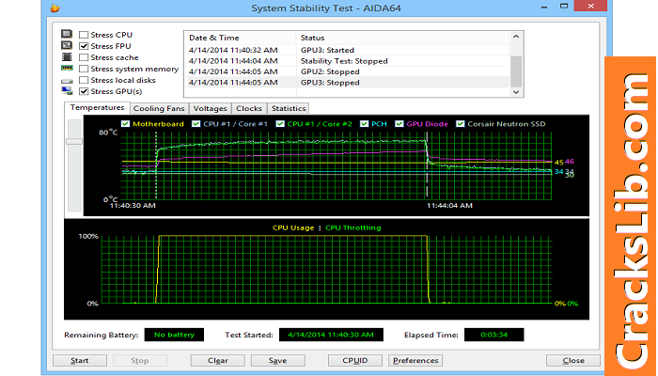Click the AIDA64 flame icon in title bar
Screen dimensions: 658x376
pos(55,8)
